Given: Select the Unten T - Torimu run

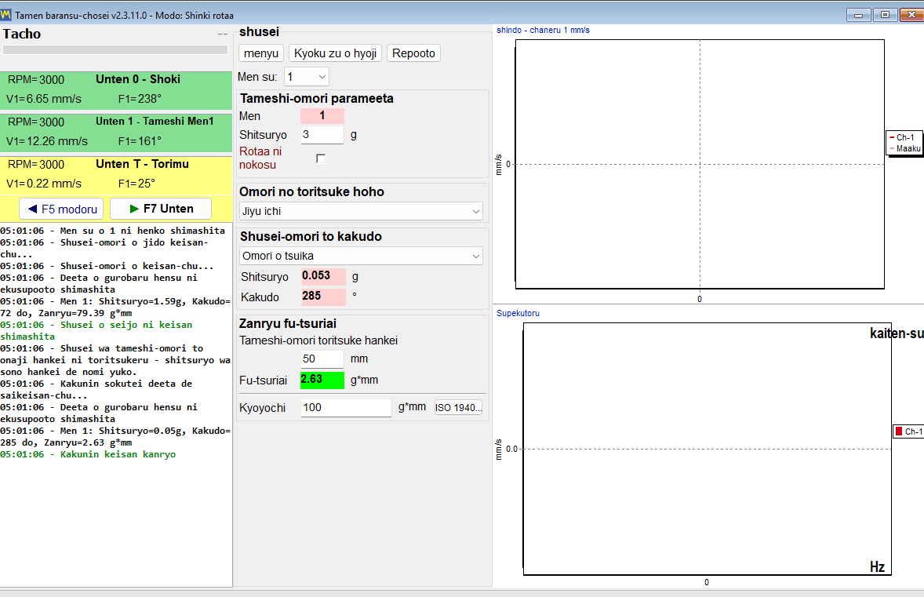Looking at the screenshot, I should point(116,174).
